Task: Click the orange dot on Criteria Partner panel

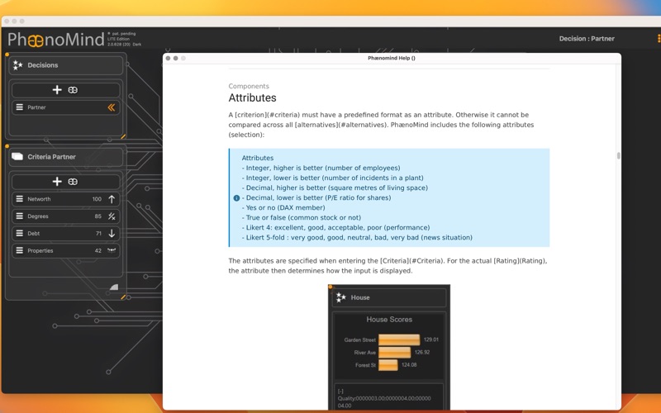Action: point(7,146)
